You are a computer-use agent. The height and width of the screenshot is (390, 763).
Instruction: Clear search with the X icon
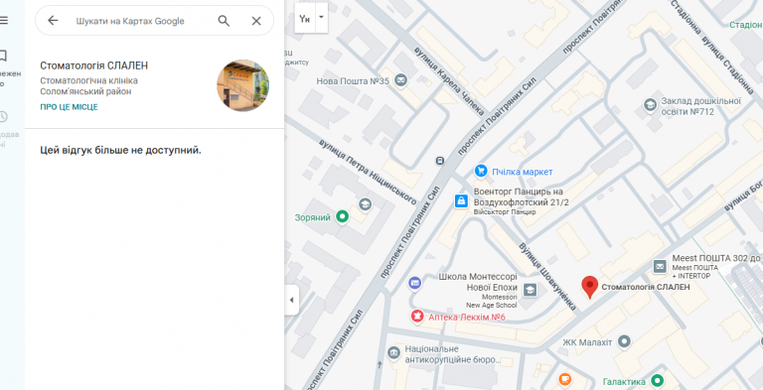click(256, 21)
